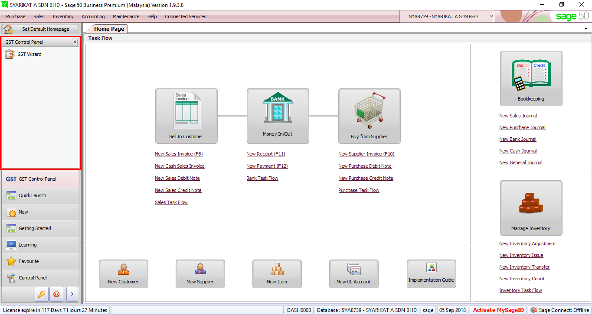
Task: Click New Inventory Transfer link
Action: (524, 267)
